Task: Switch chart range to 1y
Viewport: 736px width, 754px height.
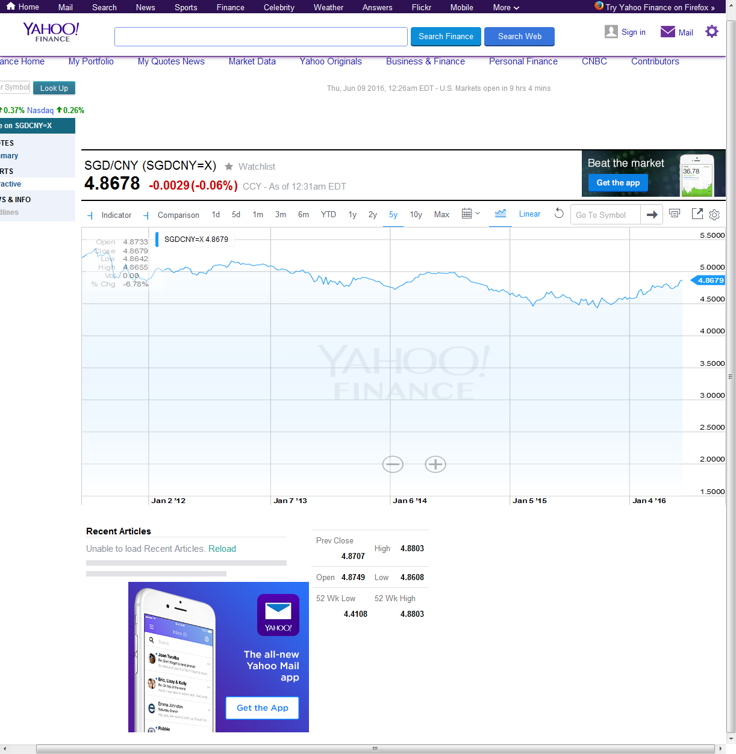Action: pos(352,215)
